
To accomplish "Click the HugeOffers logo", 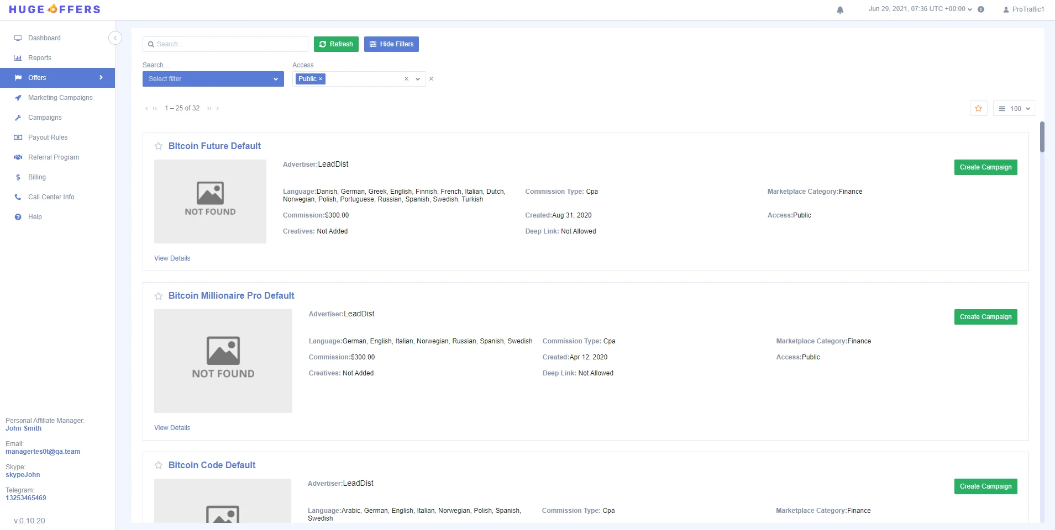I will pyautogui.click(x=55, y=9).
